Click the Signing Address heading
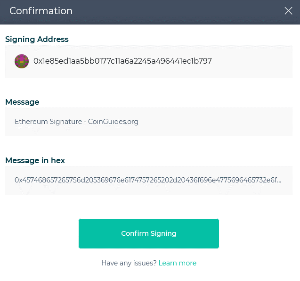Image resolution: width=300 pixels, height=281 pixels. click(x=37, y=39)
